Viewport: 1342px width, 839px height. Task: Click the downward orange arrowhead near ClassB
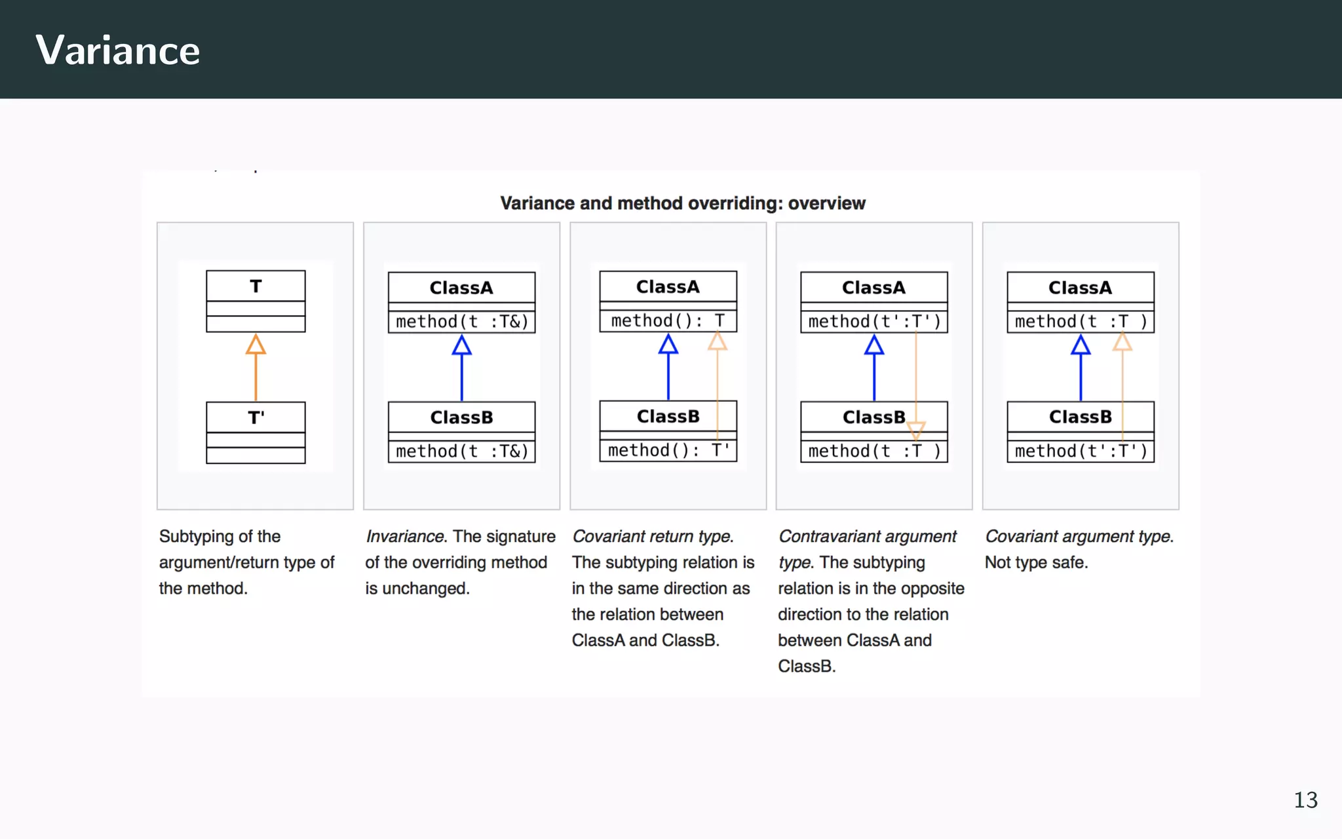point(915,431)
